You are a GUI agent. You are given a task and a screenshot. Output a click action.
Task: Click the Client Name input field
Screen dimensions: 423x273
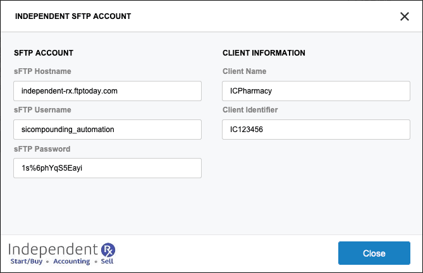[x=316, y=91]
